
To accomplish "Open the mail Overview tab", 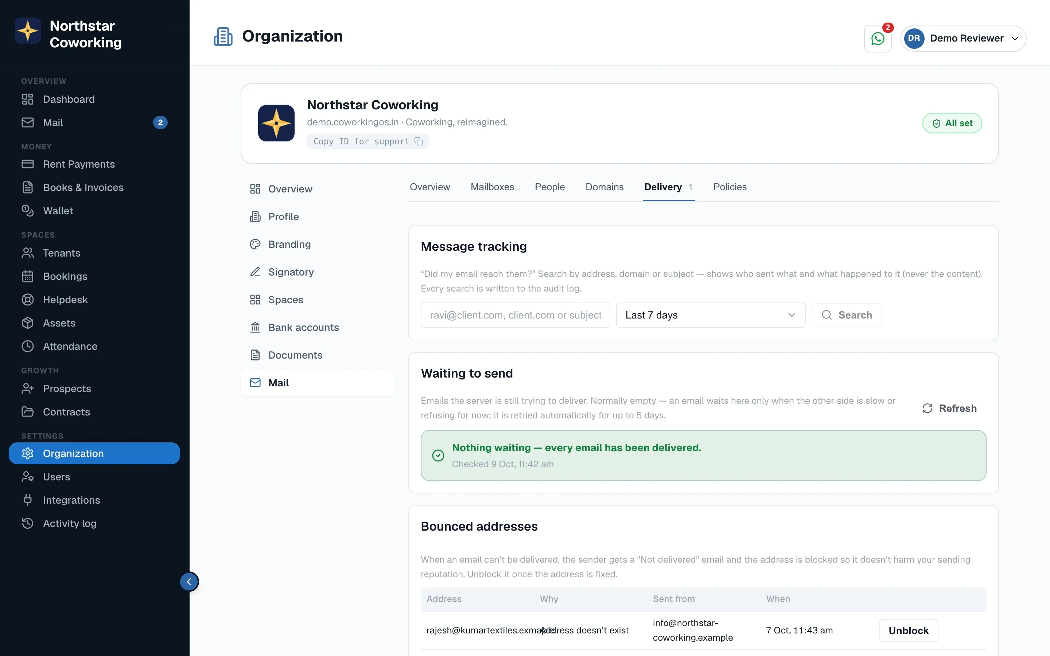I will point(429,187).
